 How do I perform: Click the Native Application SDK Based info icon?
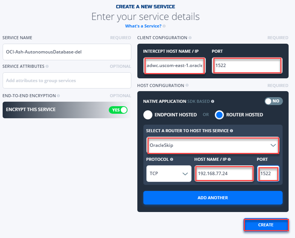point(213,101)
